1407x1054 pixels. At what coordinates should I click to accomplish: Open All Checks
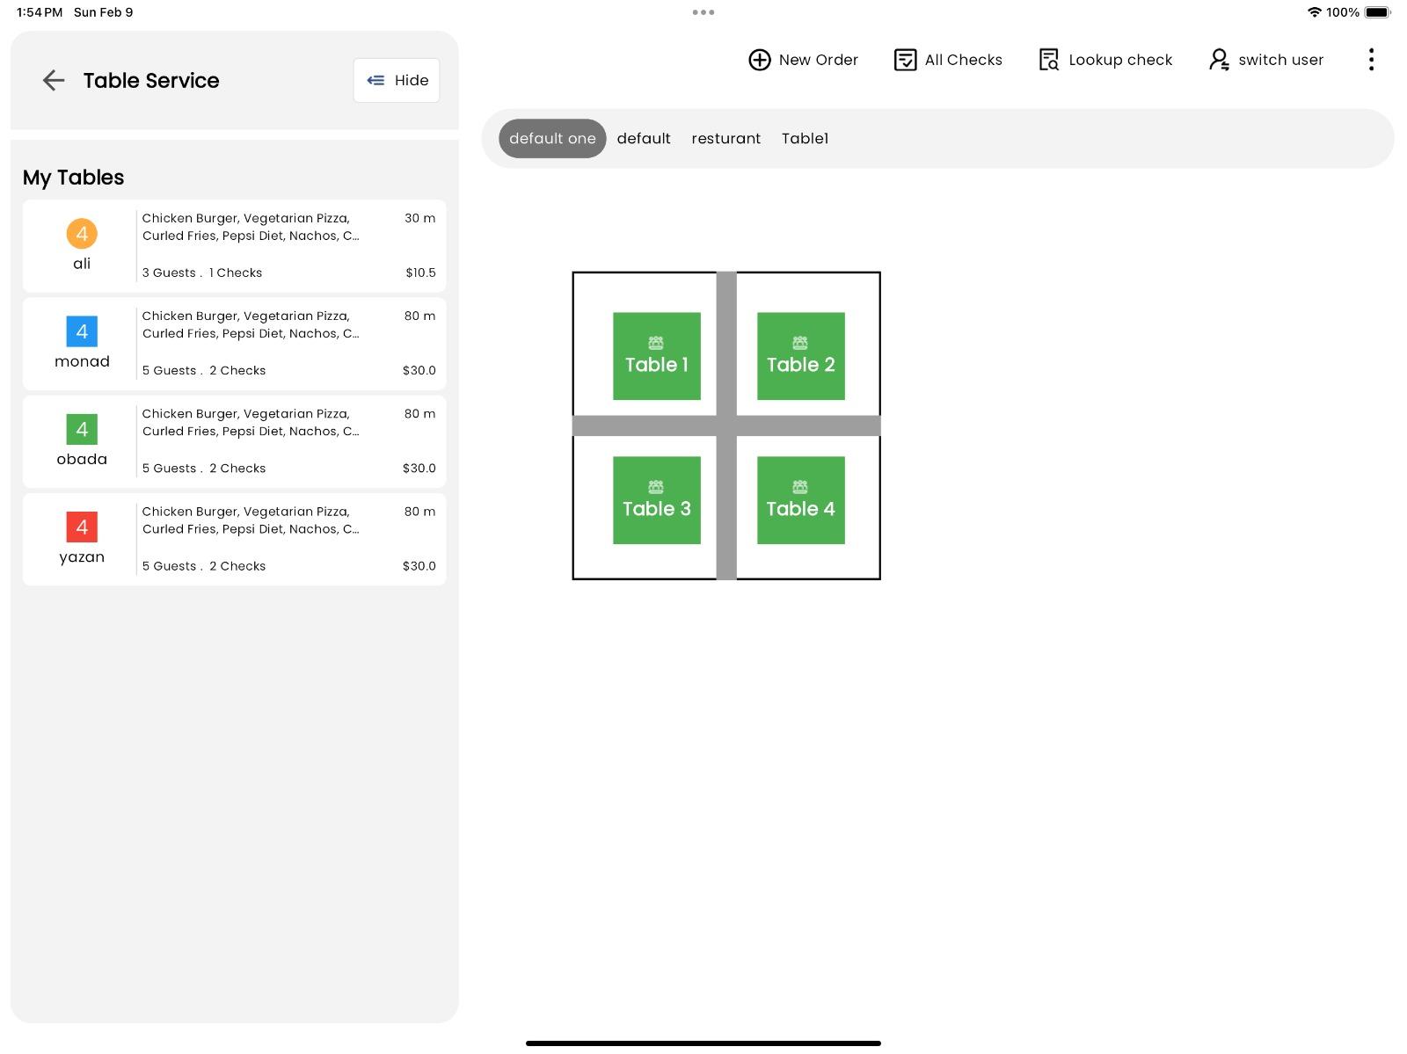tap(906, 60)
